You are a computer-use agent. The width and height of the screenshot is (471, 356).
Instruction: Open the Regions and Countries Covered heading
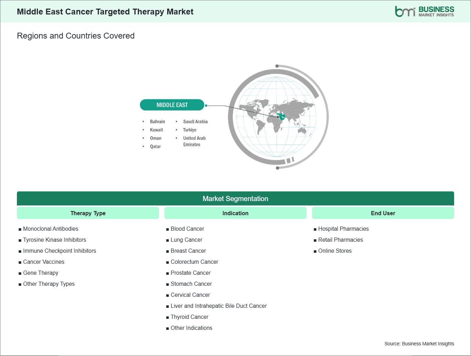pos(76,35)
